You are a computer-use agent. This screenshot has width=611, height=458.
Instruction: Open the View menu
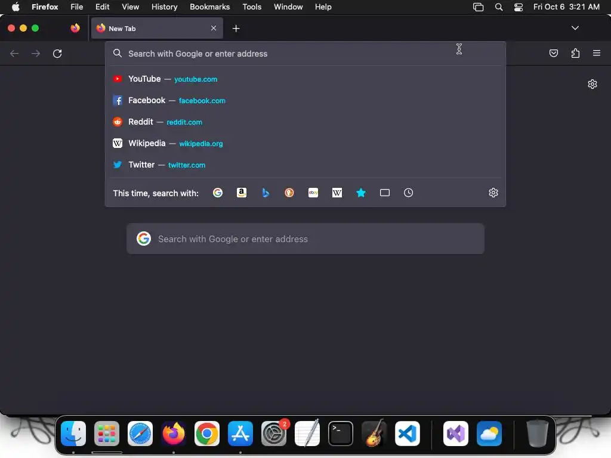click(130, 7)
